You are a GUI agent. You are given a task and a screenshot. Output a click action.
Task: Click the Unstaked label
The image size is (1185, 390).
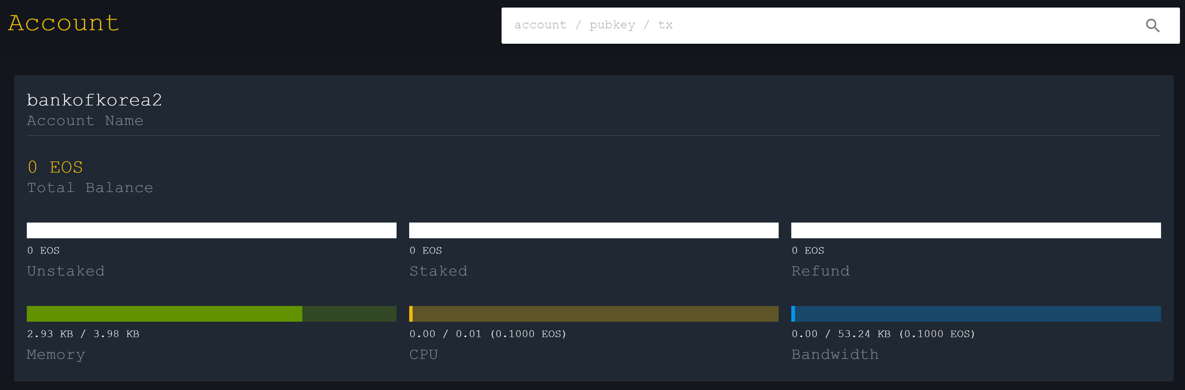66,271
